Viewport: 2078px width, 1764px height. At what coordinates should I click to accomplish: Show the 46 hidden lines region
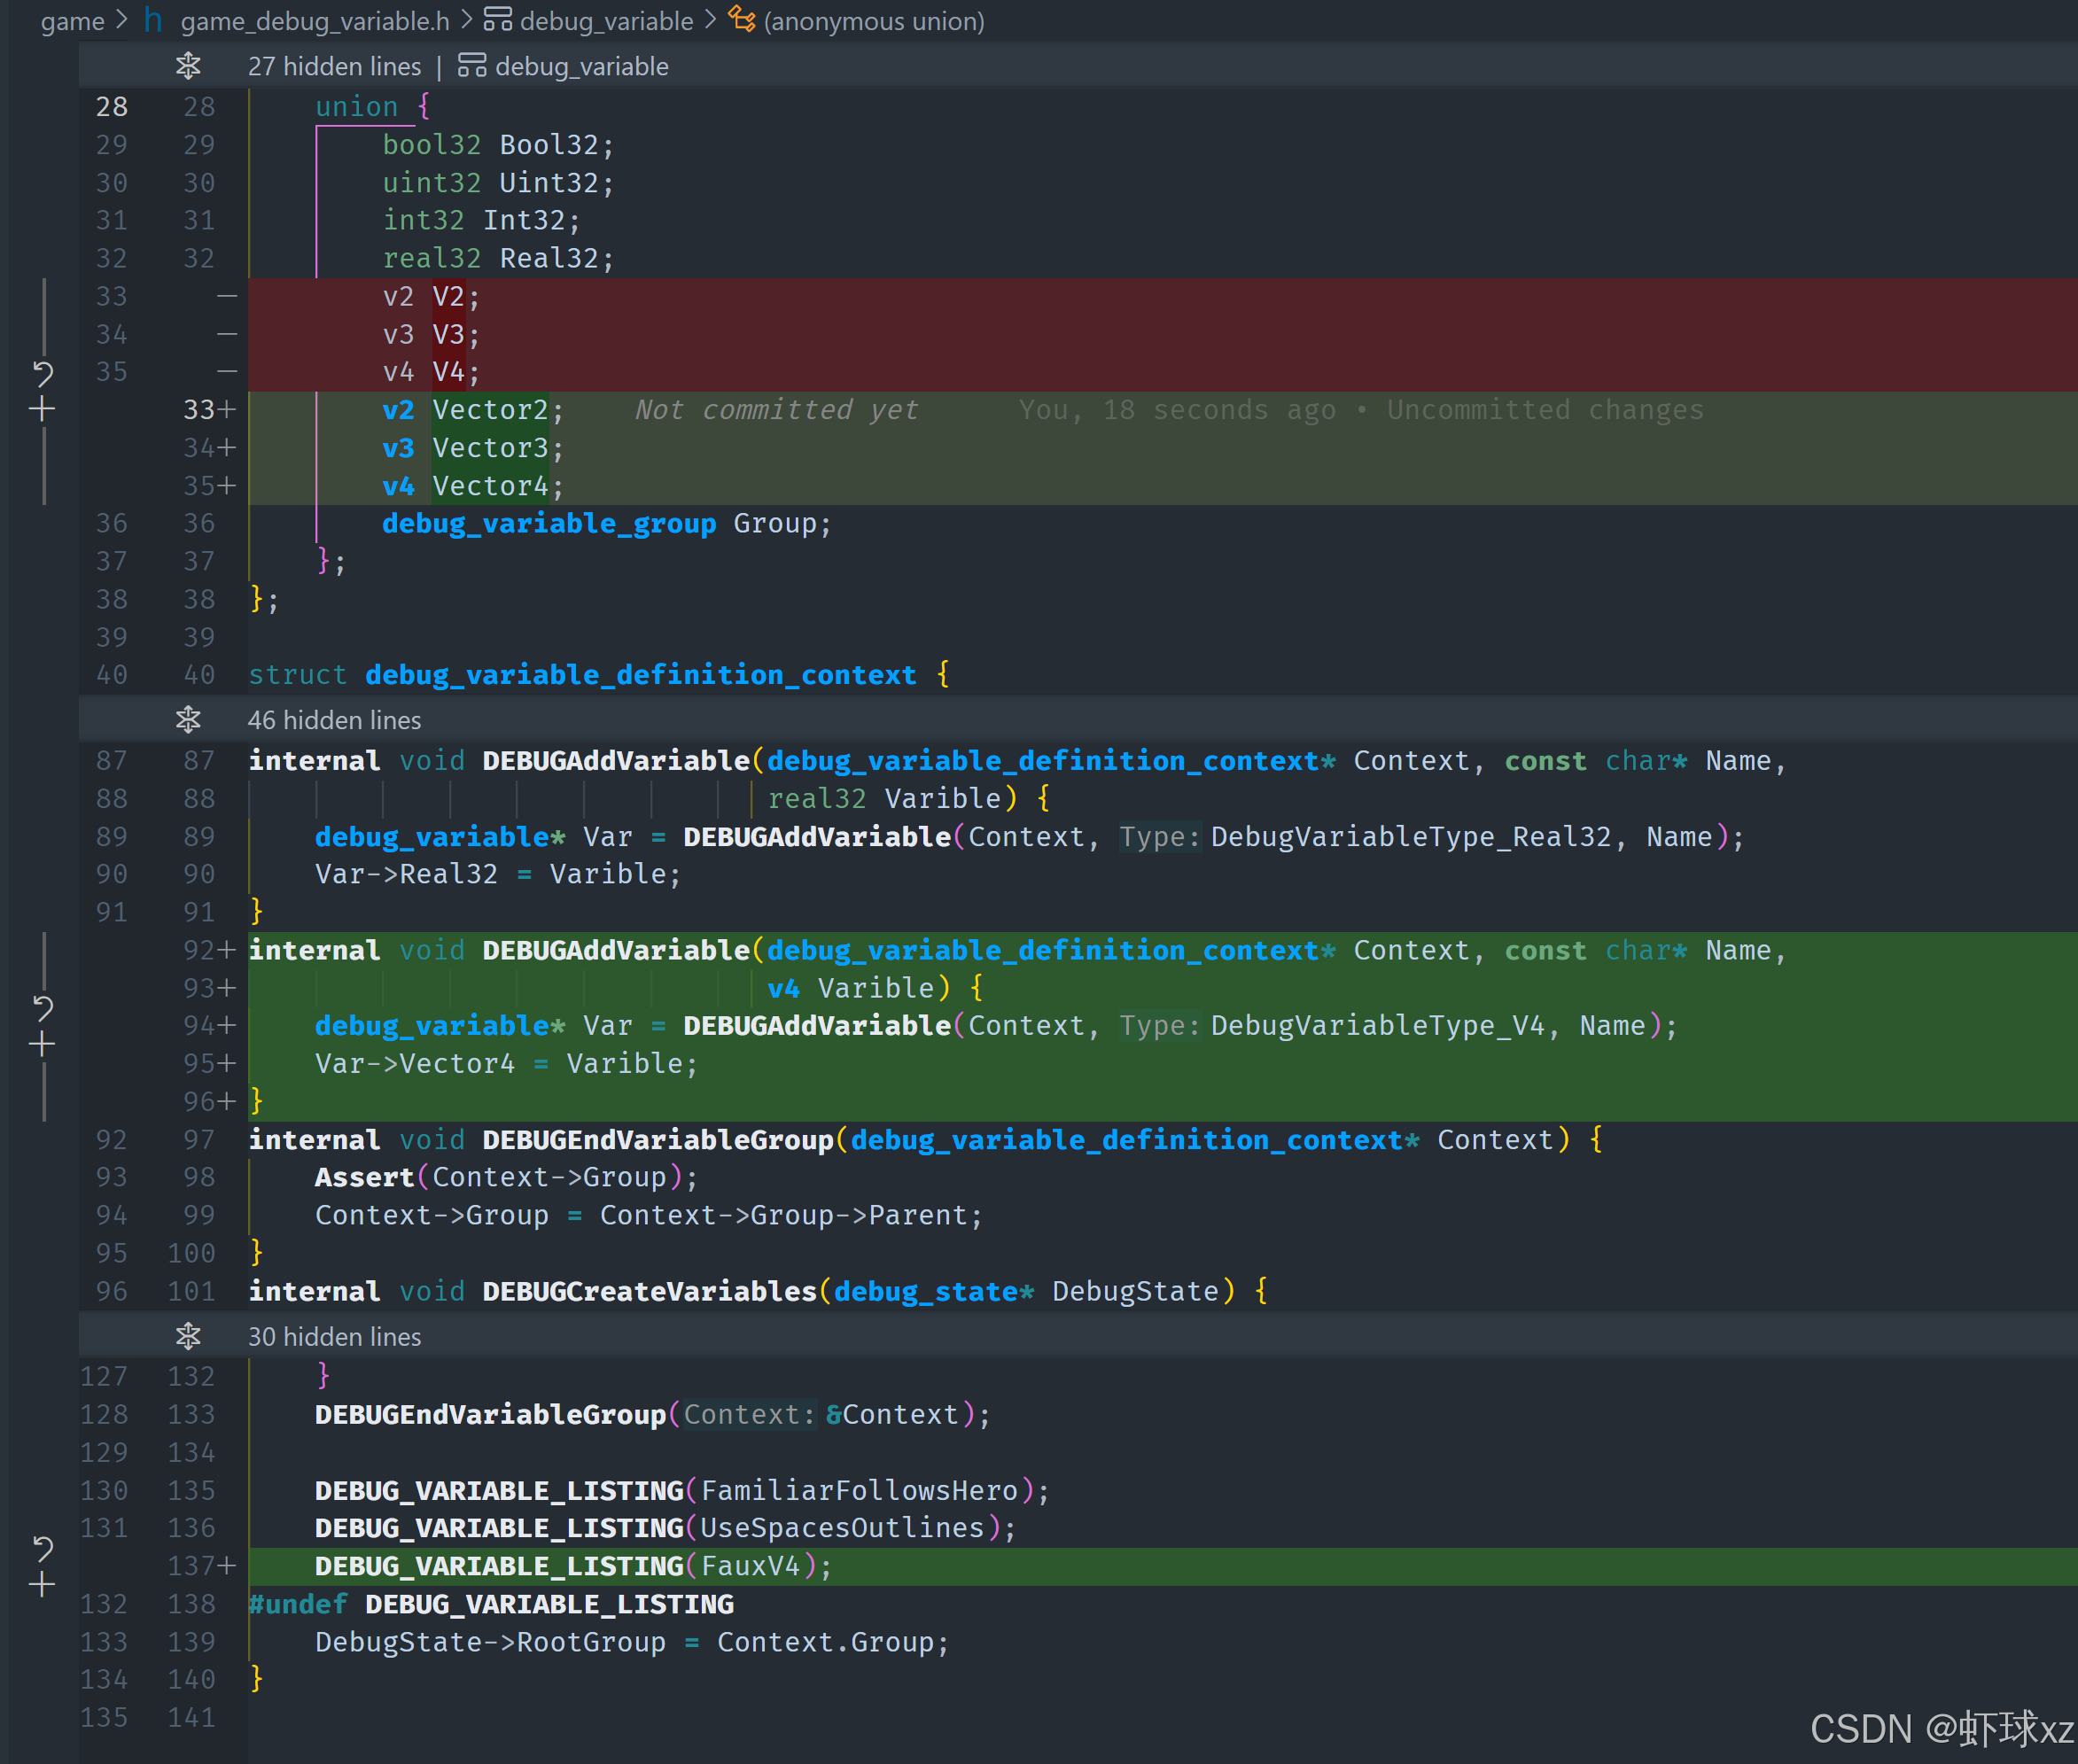point(188,719)
